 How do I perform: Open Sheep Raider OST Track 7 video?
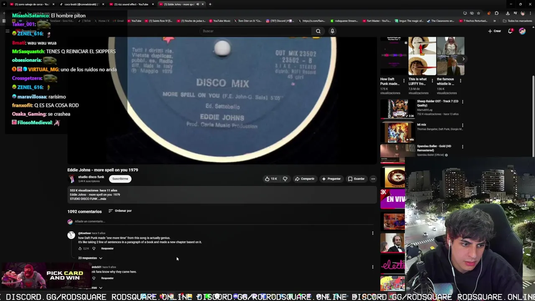pos(438,103)
